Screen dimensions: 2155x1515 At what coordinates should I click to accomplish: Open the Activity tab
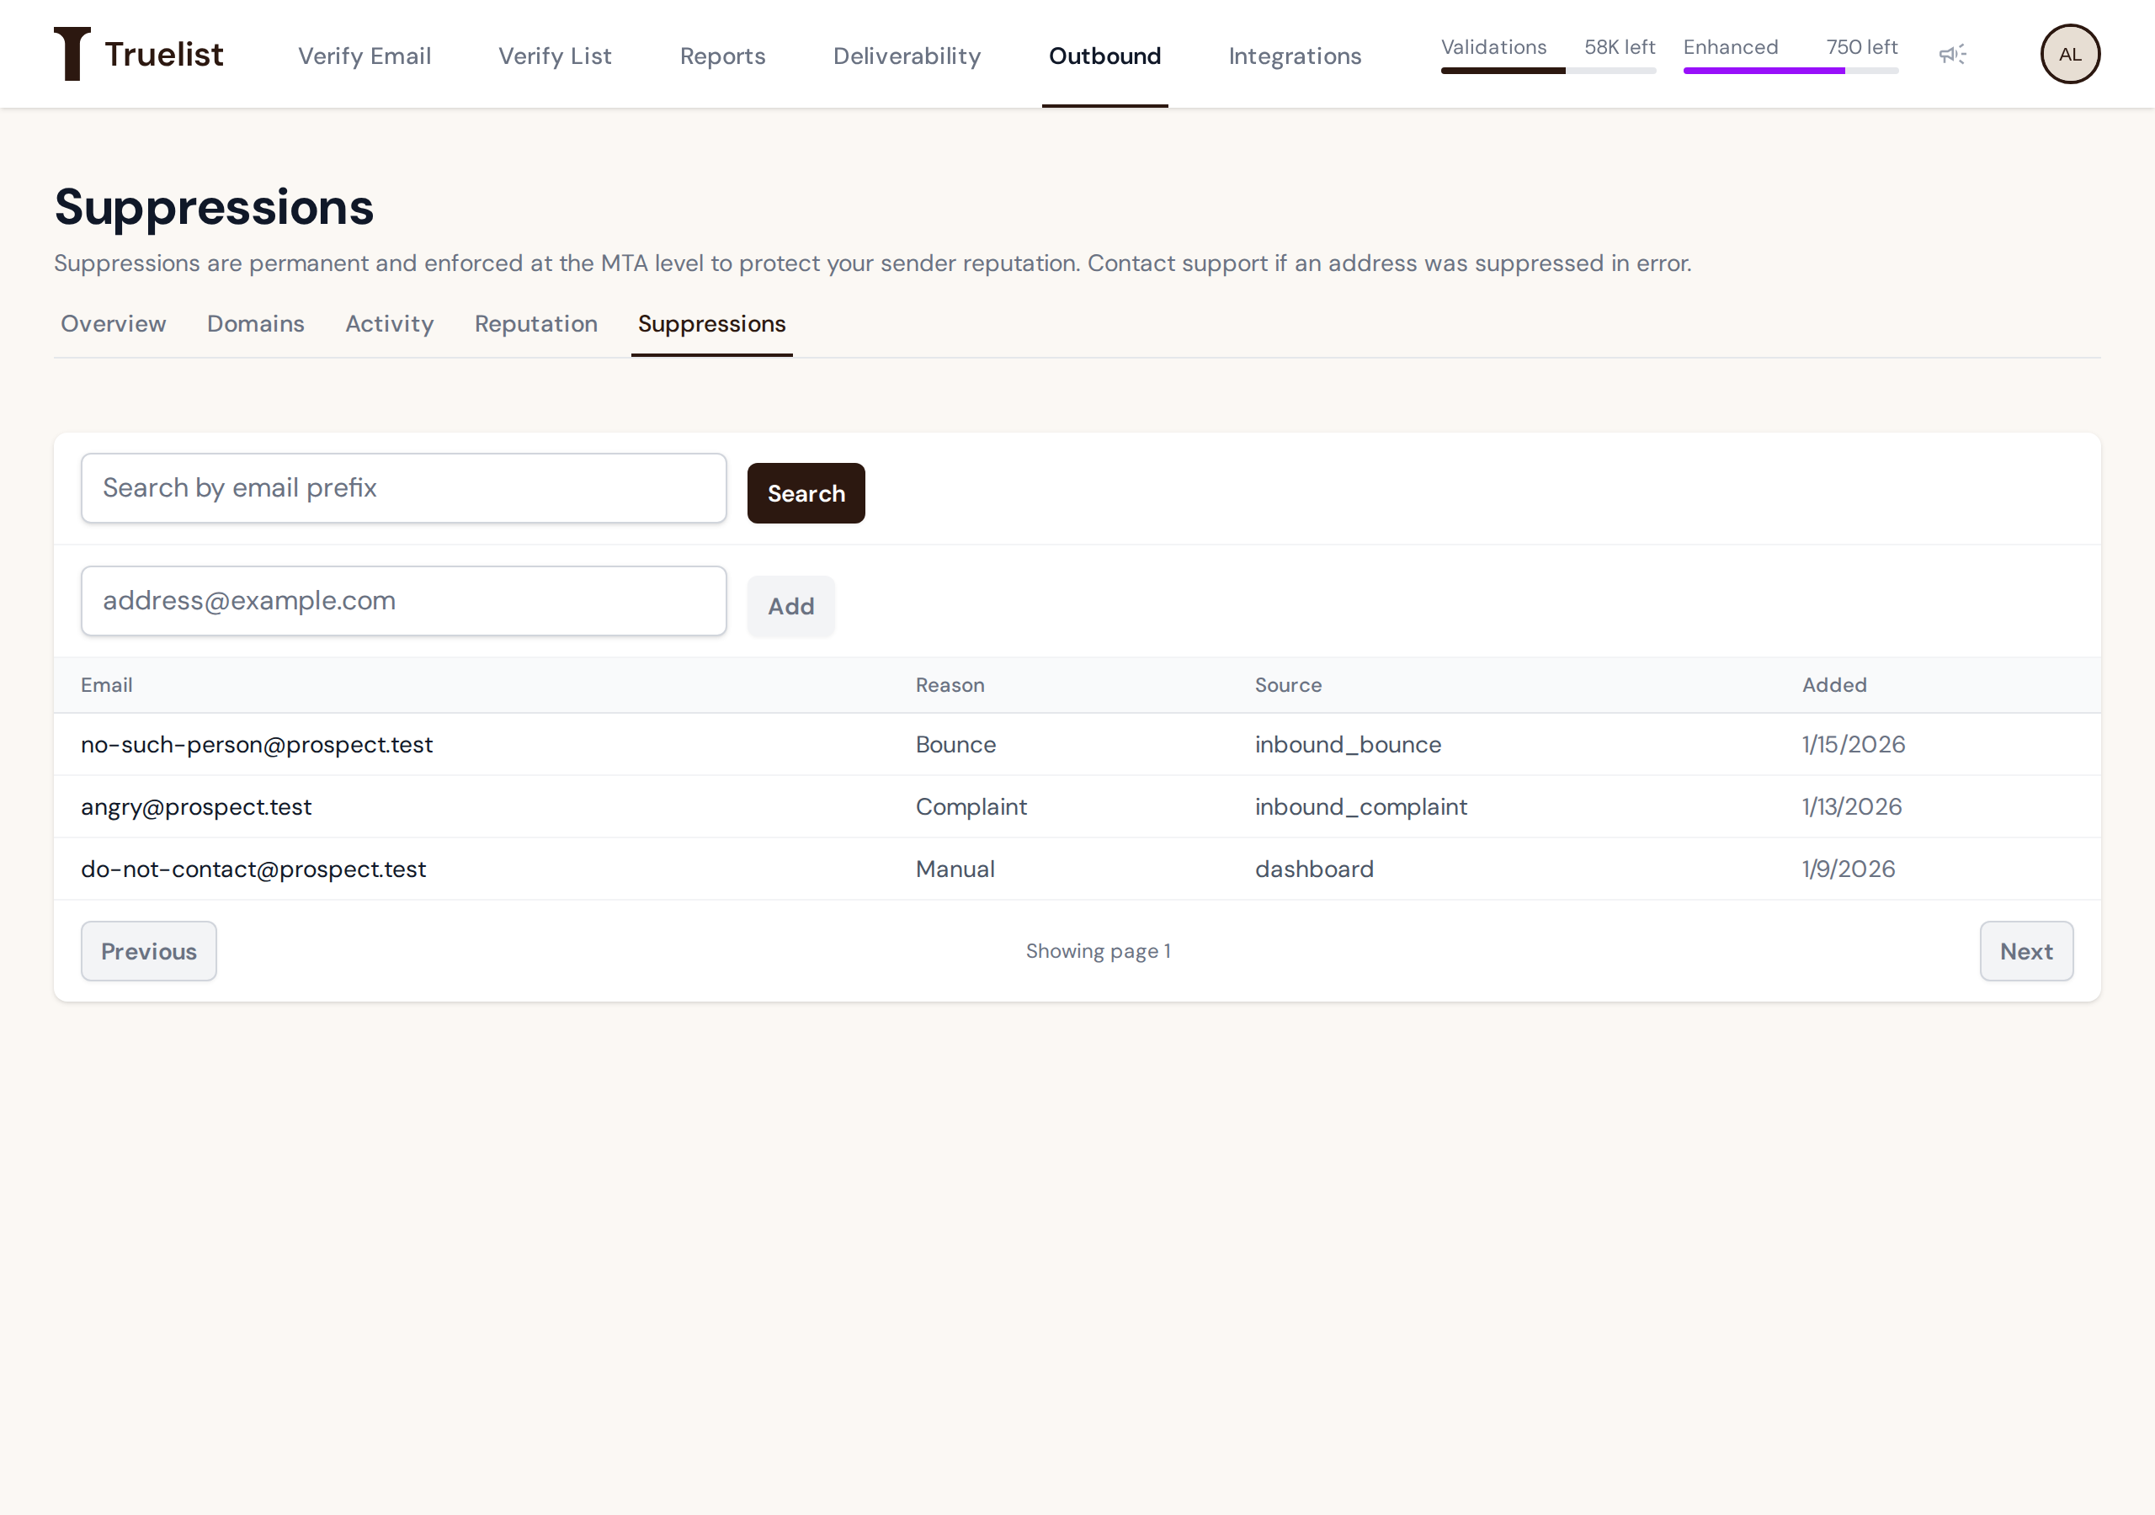(x=390, y=324)
